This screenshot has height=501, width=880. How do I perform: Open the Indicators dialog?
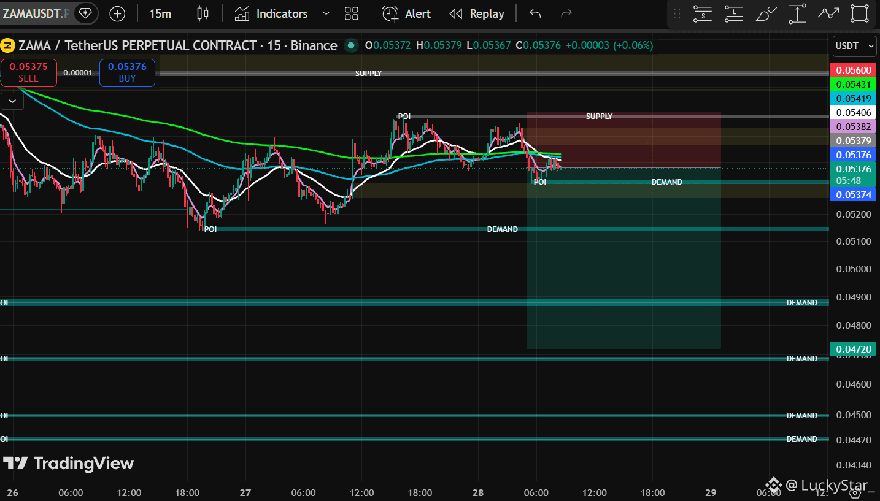[271, 13]
